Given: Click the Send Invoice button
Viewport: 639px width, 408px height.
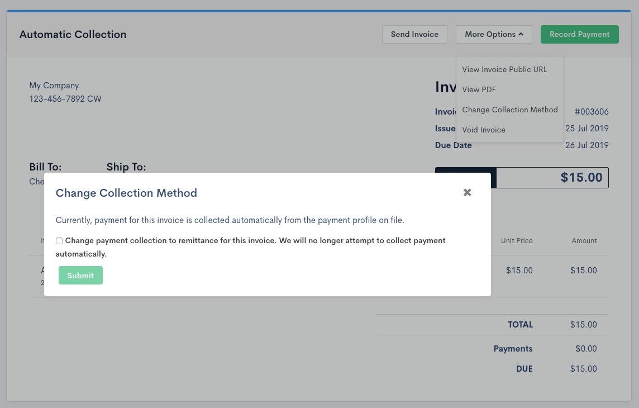Looking at the screenshot, I should pyautogui.click(x=414, y=34).
